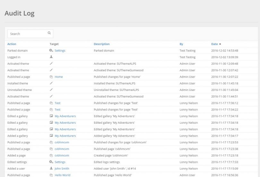The image size is (260, 177).
Task: Click the gallery icon in Added a gallery row
Action: coord(51,136)
